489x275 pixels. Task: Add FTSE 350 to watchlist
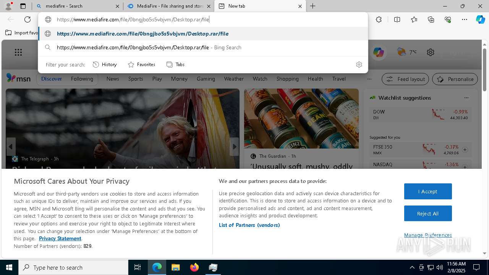point(465,150)
